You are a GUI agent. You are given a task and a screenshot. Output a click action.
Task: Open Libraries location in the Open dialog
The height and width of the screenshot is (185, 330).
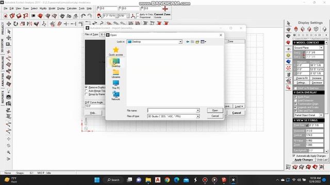[115, 74]
